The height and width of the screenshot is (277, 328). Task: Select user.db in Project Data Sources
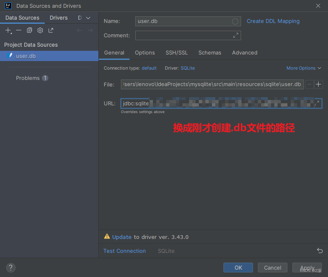pos(49,56)
